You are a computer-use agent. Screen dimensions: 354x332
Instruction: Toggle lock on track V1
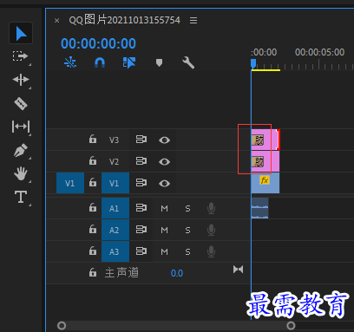(93, 183)
